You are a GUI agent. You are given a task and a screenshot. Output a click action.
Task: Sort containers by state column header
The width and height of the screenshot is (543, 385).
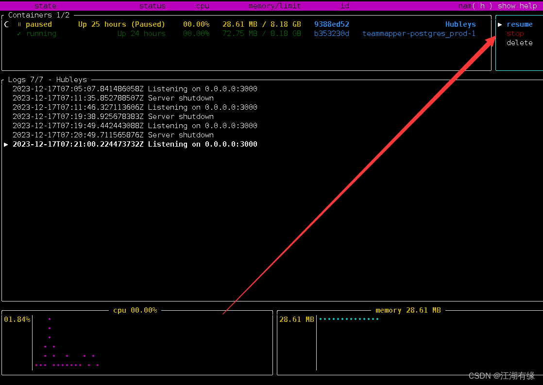(45, 6)
